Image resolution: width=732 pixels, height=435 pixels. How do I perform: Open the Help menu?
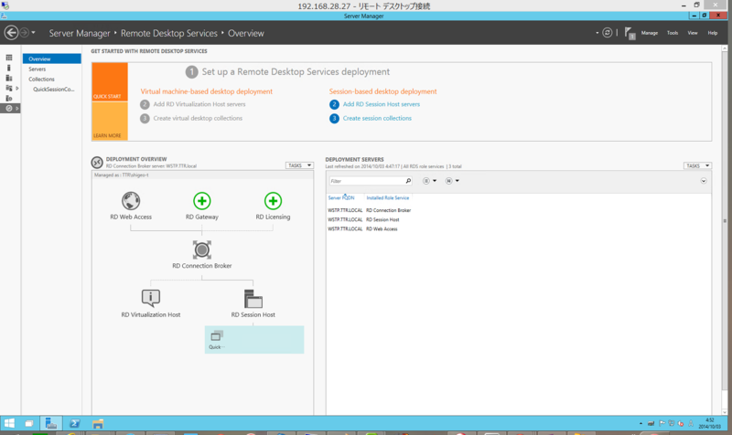(x=713, y=33)
